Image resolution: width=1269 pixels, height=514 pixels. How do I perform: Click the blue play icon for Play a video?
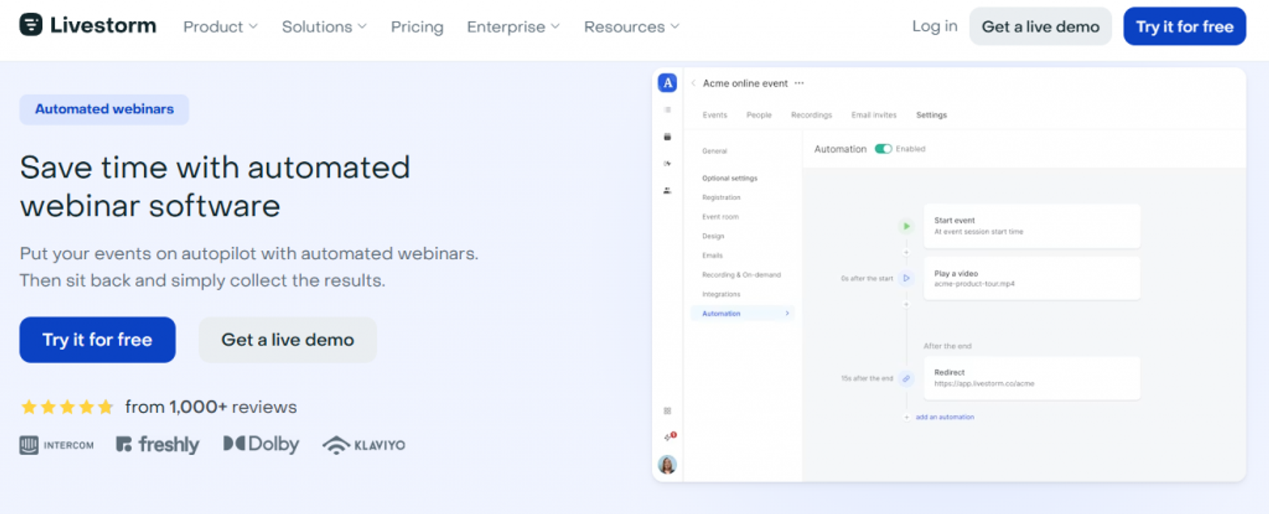[906, 278]
